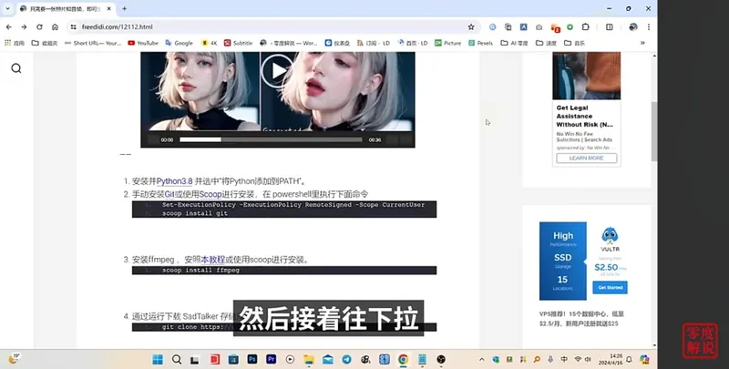
Task: Open Premiere Pro from the taskbar
Action: click(x=271, y=359)
